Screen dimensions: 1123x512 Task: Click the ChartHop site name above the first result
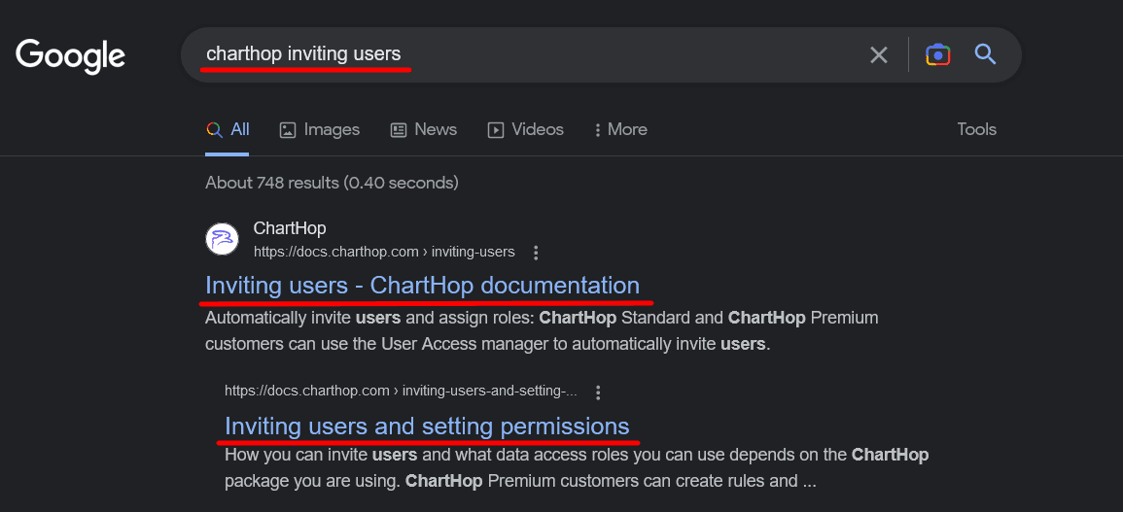click(290, 228)
